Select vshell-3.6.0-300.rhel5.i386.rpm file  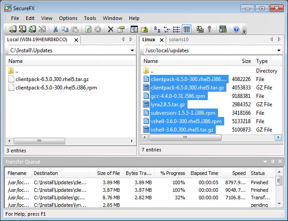[186, 121]
